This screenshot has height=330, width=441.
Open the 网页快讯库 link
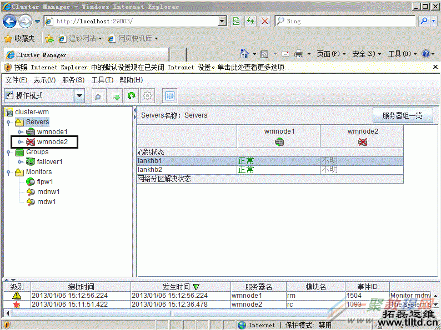coord(133,38)
